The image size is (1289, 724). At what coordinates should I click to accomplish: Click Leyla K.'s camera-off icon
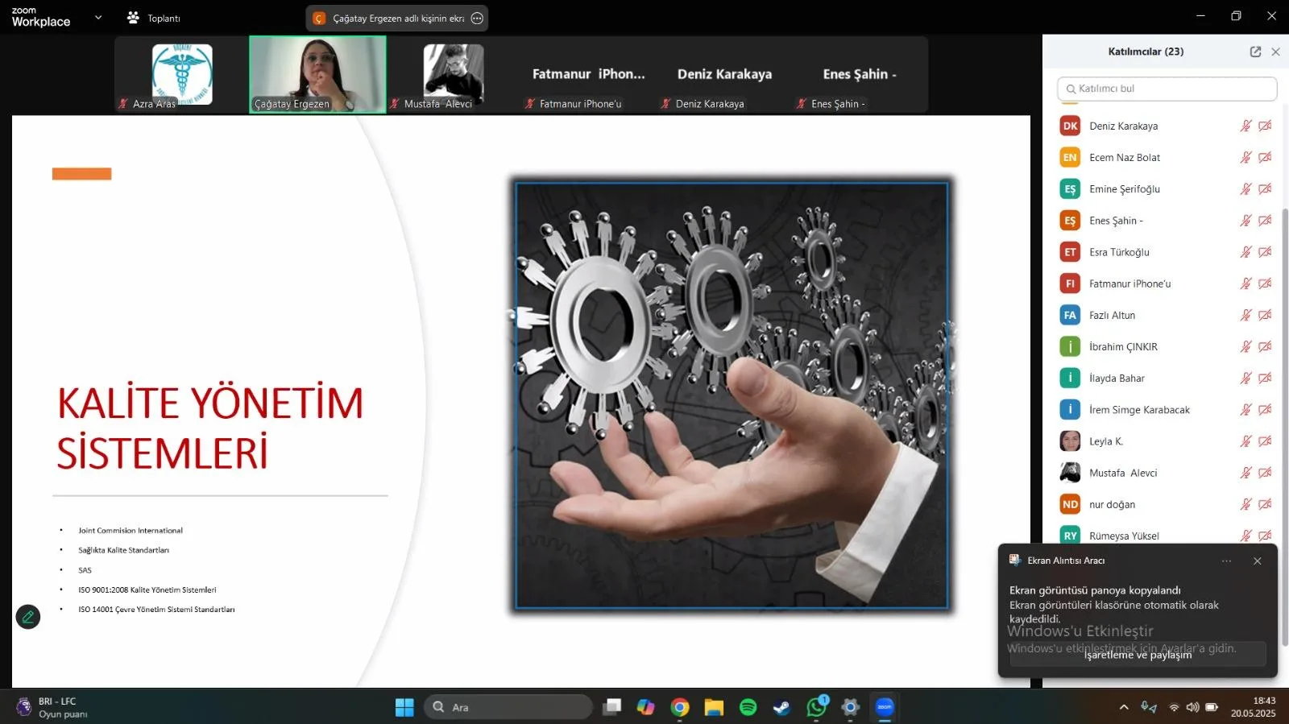(1265, 441)
